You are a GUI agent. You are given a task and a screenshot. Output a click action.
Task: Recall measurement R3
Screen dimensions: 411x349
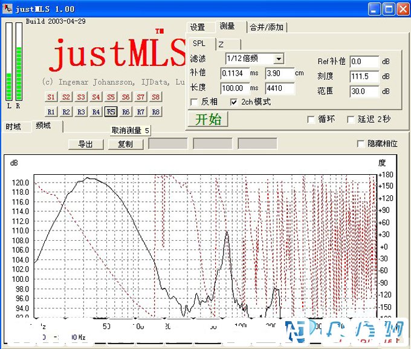[81, 112]
